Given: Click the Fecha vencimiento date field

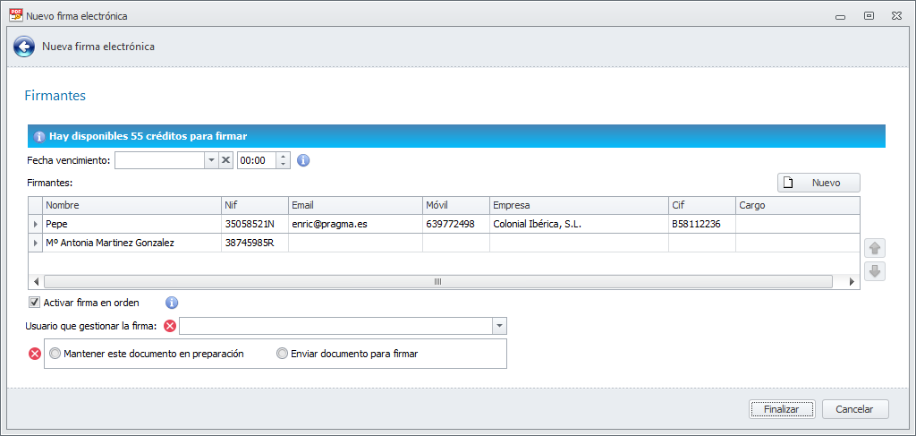Looking at the screenshot, I should [x=159, y=161].
